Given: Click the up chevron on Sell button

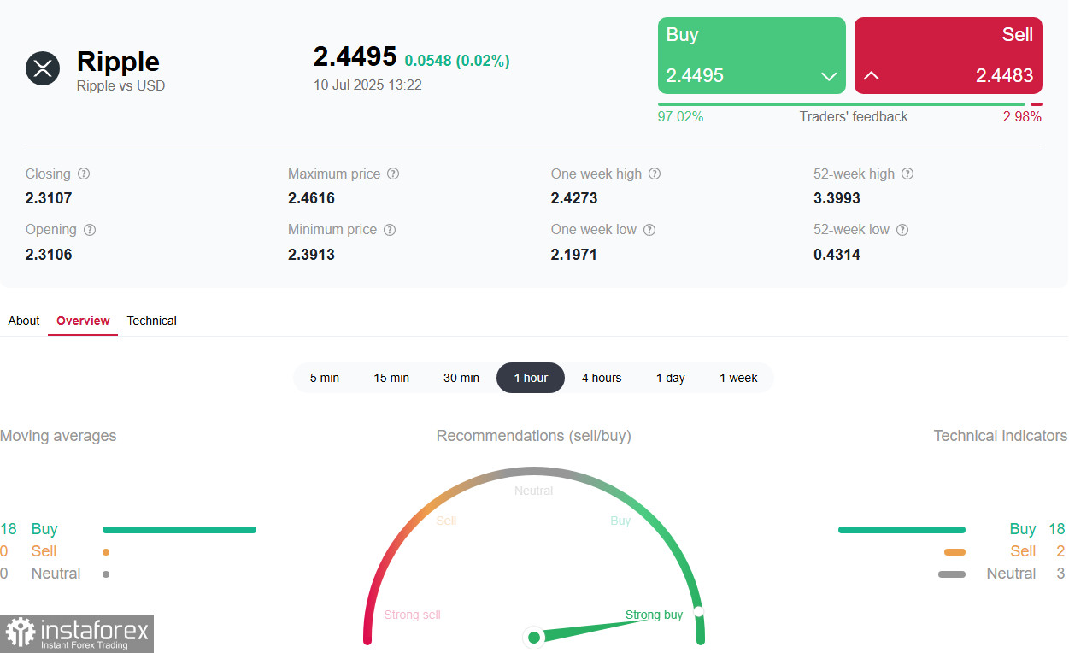Looking at the screenshot, I should 871,75.
